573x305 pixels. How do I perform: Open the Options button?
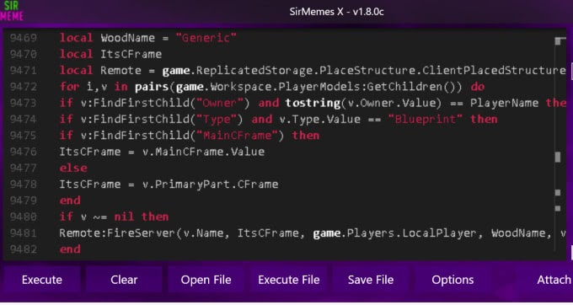tap(453, 280)
